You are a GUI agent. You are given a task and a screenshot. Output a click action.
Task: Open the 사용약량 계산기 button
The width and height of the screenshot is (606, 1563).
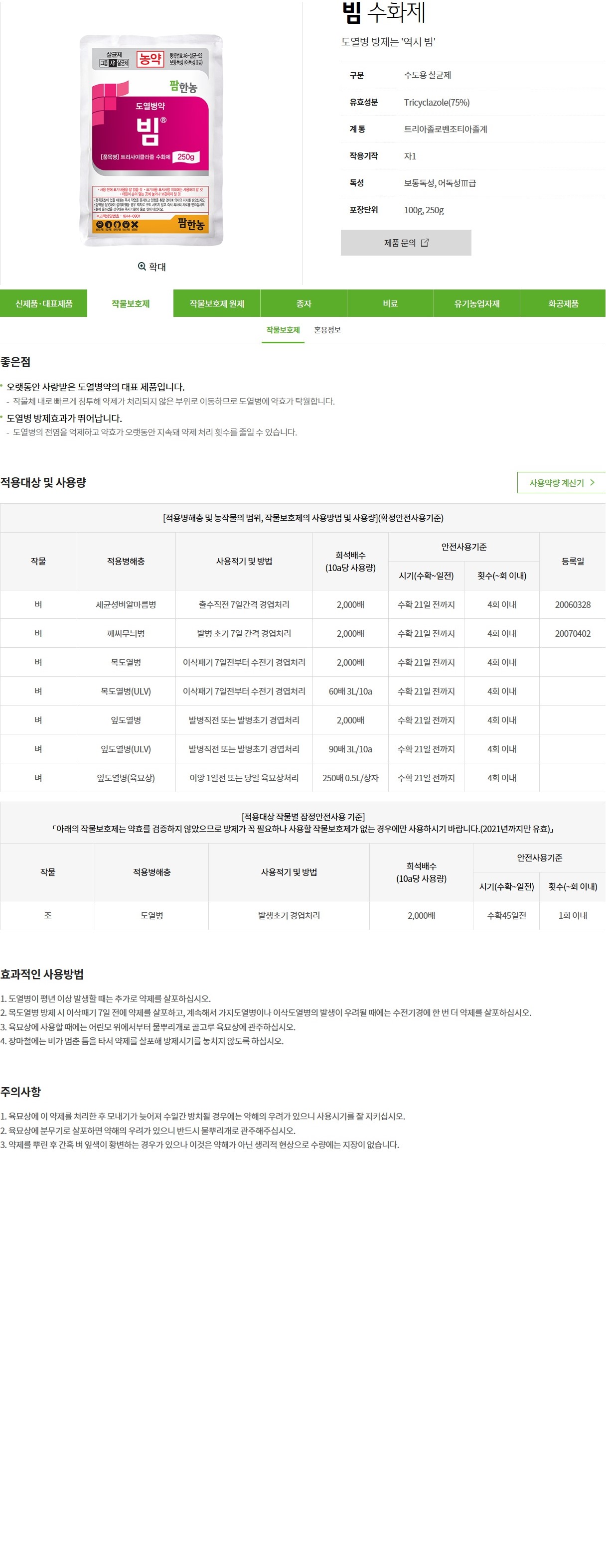pyautogui.click(x=562, y=482)
